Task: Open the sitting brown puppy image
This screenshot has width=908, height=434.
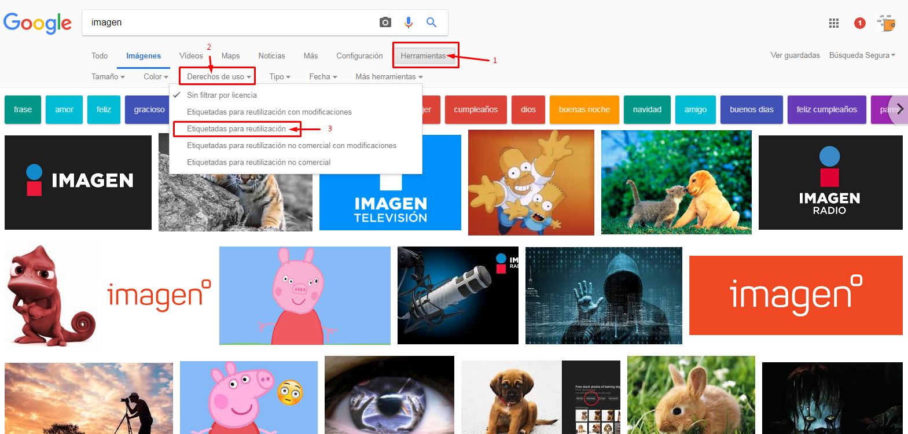Action: [x=541, y=397]
